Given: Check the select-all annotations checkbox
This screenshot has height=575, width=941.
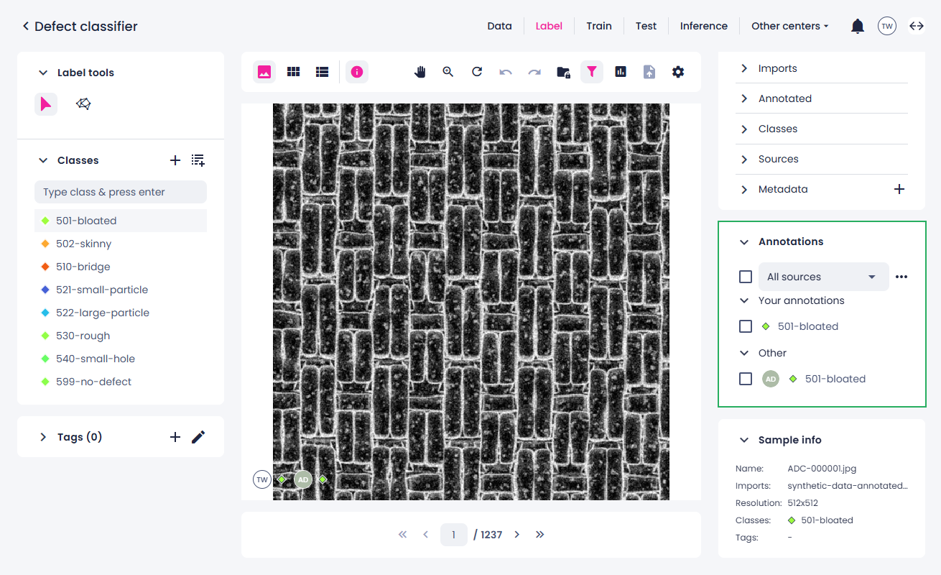Looking at the screenshot, I should tap(746, 277).
